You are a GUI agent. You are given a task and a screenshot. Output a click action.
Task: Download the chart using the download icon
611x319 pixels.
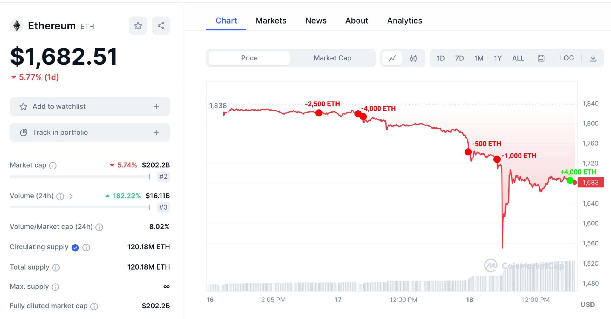593,58
